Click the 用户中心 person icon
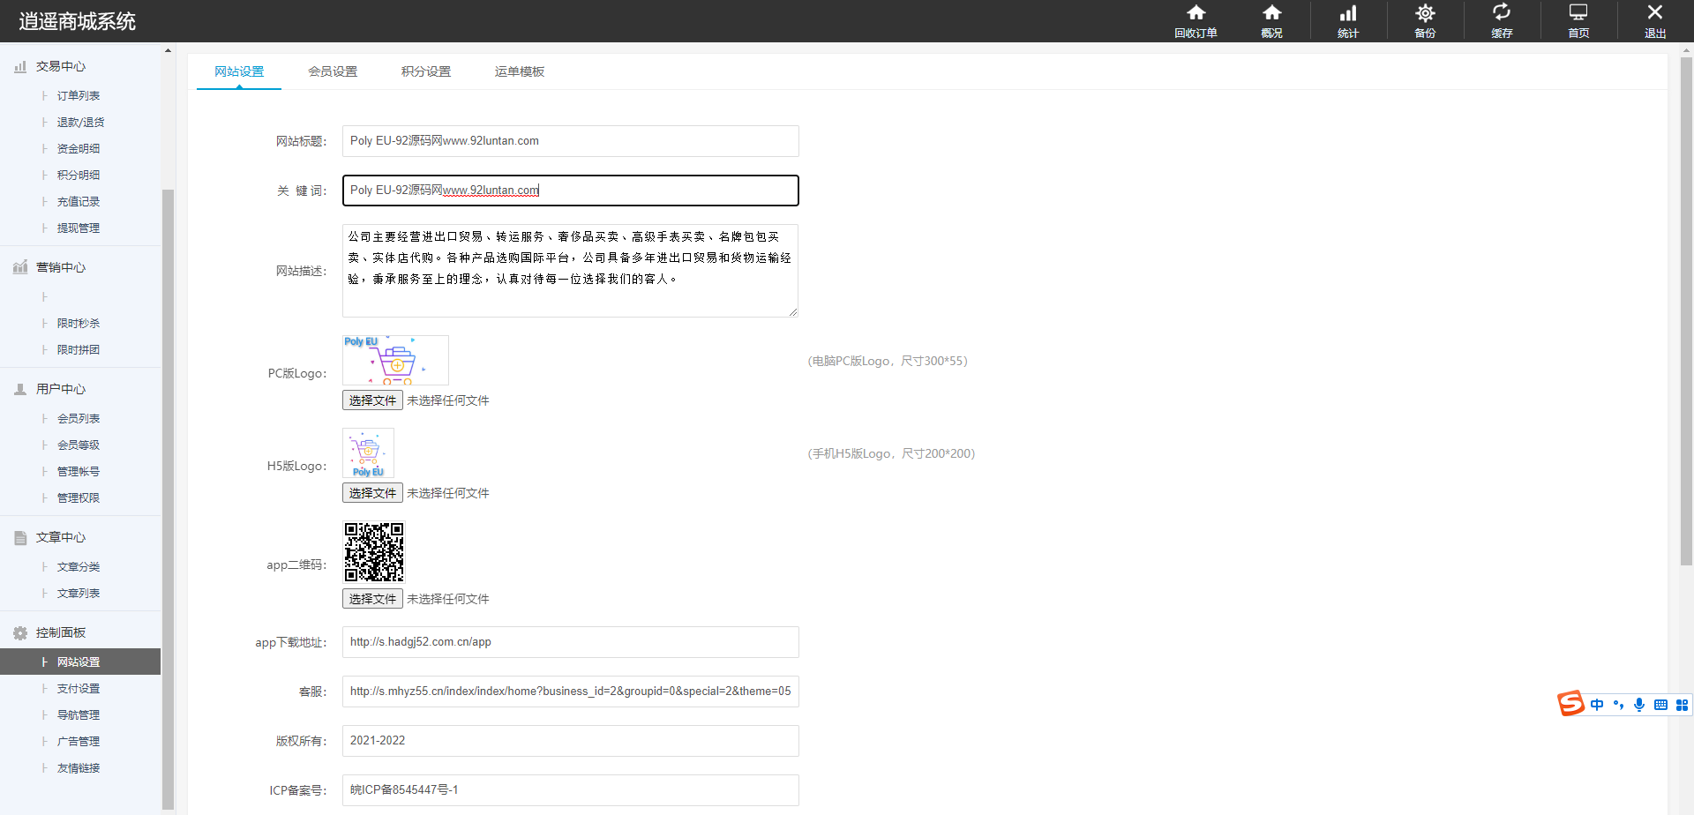1694x815 pixels. click(x=20, y=389)
